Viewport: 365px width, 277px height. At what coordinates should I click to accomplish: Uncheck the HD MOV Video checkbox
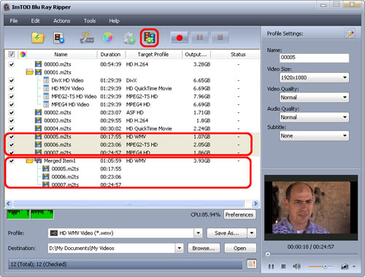tap(12, 88)
